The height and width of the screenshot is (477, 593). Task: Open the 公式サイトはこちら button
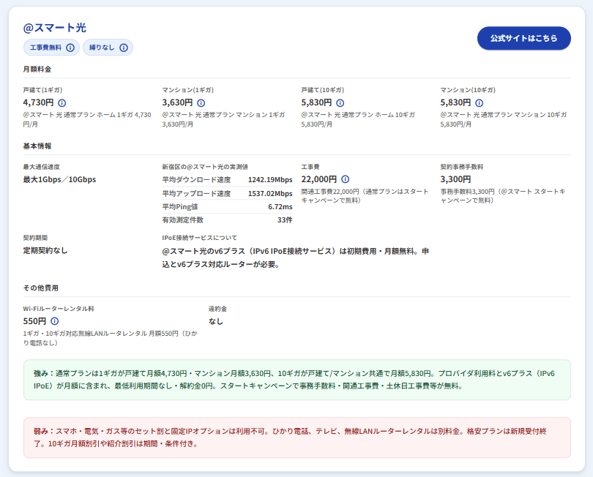tap(523, 38)
